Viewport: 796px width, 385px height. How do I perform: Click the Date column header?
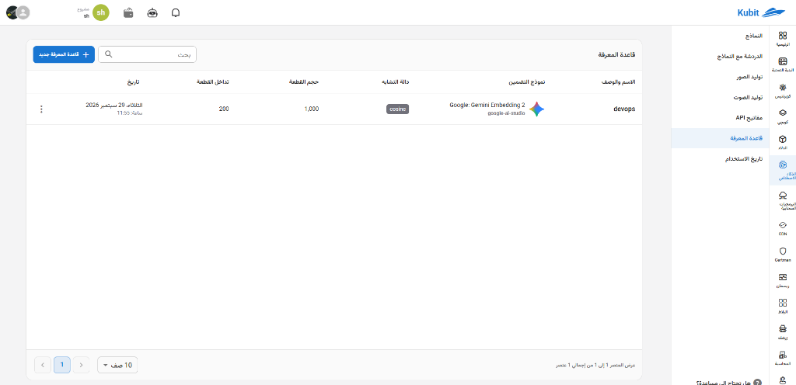point(134,82)
